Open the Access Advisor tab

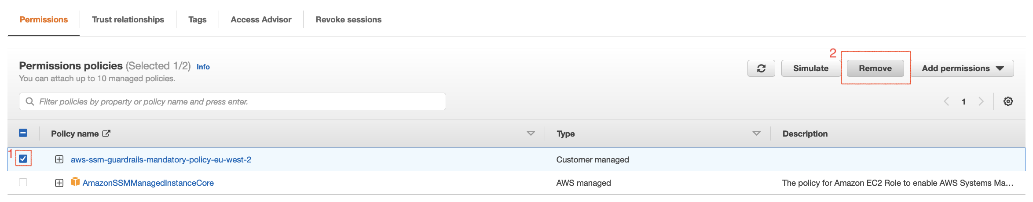point(261,20)
